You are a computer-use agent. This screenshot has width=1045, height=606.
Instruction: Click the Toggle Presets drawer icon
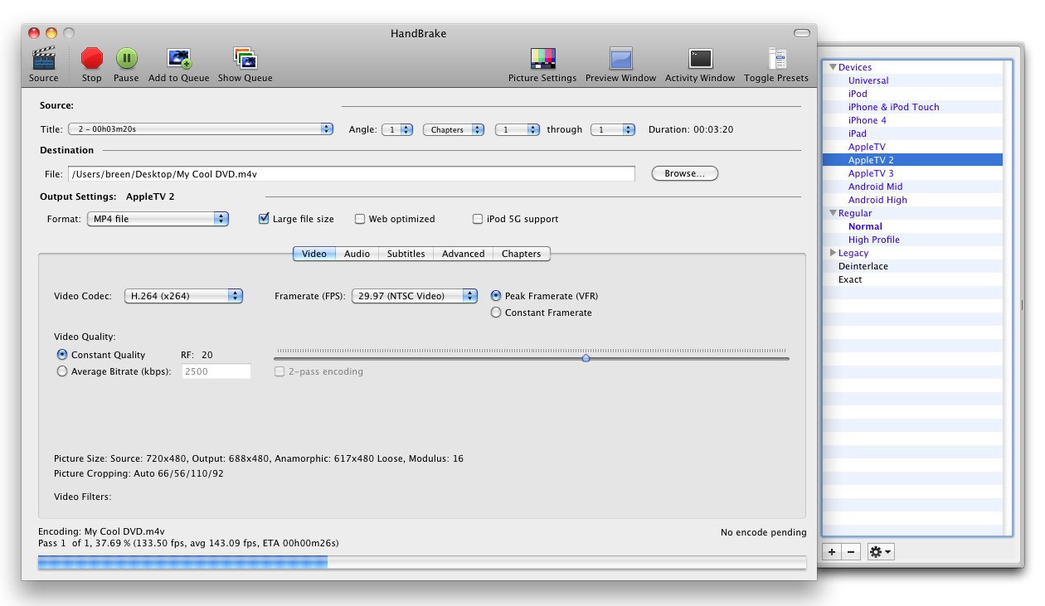[776, 58]
